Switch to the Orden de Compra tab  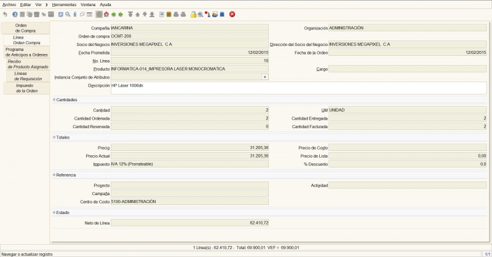click(25, 28)
